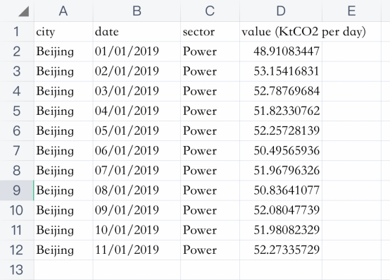The width and height of the screenshot is (390, 280).
Task: Select column C header
Action: point(210,11)
